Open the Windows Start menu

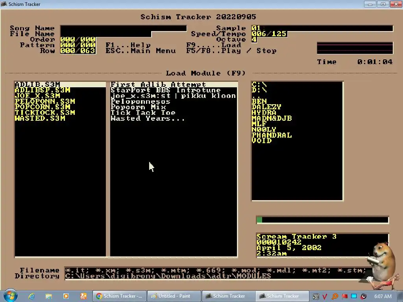[x=10, y=296]
